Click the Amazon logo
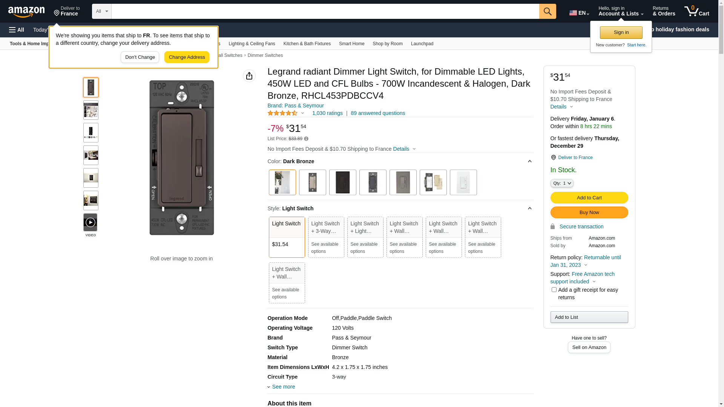The width and height of the screenshot is (724, 407). pyautogui.click(x=26, y=12)
